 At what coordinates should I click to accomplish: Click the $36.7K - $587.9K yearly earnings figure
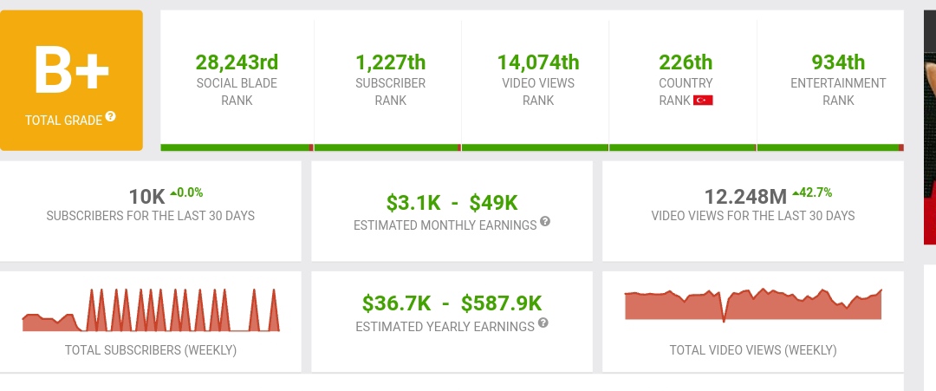pos(452,303)
